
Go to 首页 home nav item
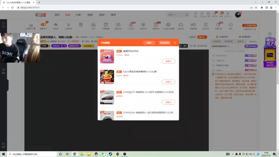coord(57,15)
